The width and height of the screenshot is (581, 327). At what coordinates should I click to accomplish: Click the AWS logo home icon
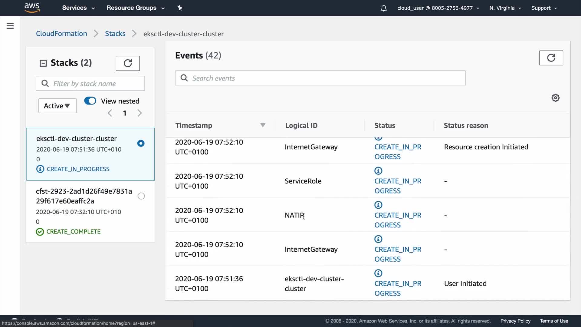[x=32, y=8]
